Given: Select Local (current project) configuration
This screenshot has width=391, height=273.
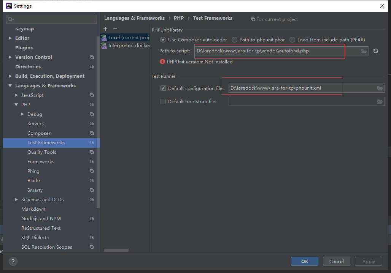Looking at the screenshot, I should pos(125,38).
